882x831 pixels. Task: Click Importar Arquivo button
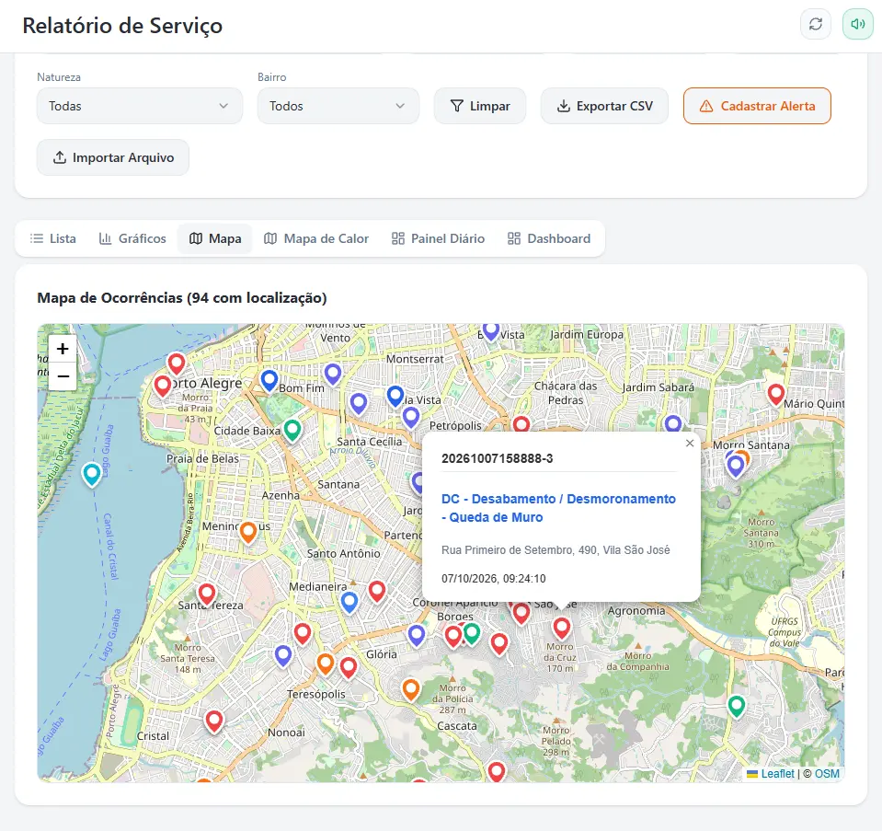[113, 157]
